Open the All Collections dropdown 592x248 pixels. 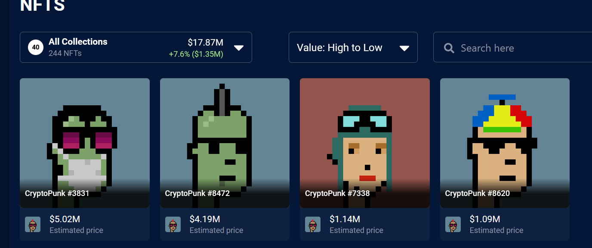point(136,47)
